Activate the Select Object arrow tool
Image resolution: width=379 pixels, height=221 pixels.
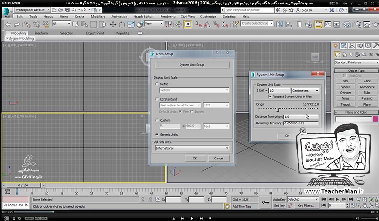tap(76, 25)
